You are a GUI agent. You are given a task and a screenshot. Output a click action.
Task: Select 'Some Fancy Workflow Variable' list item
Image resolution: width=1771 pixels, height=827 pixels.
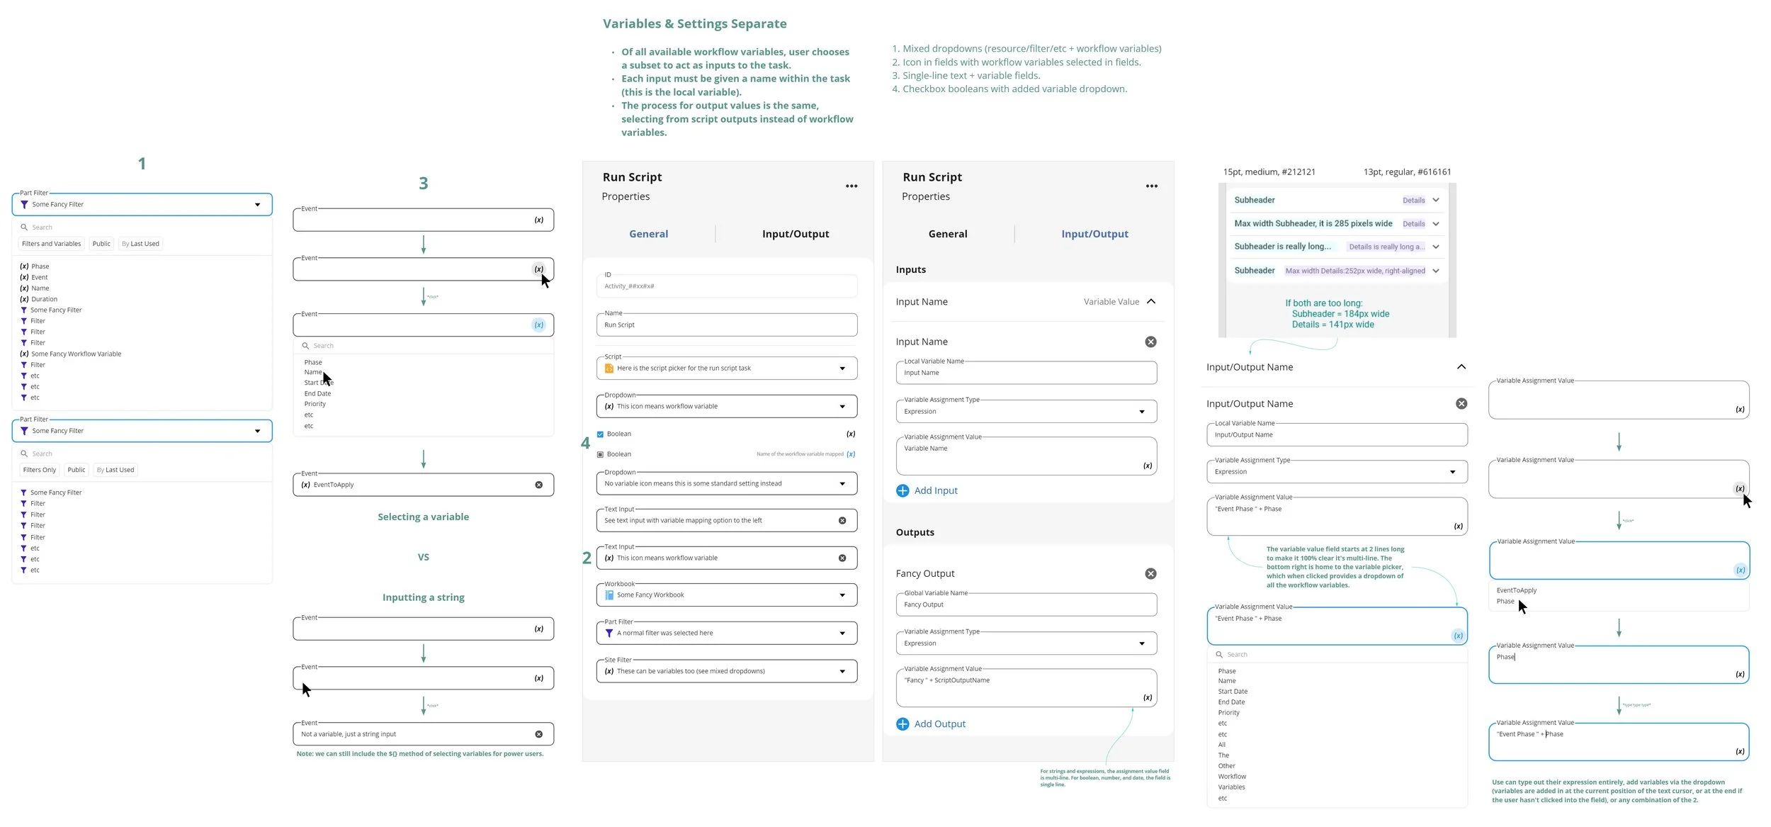pos(76,354)
